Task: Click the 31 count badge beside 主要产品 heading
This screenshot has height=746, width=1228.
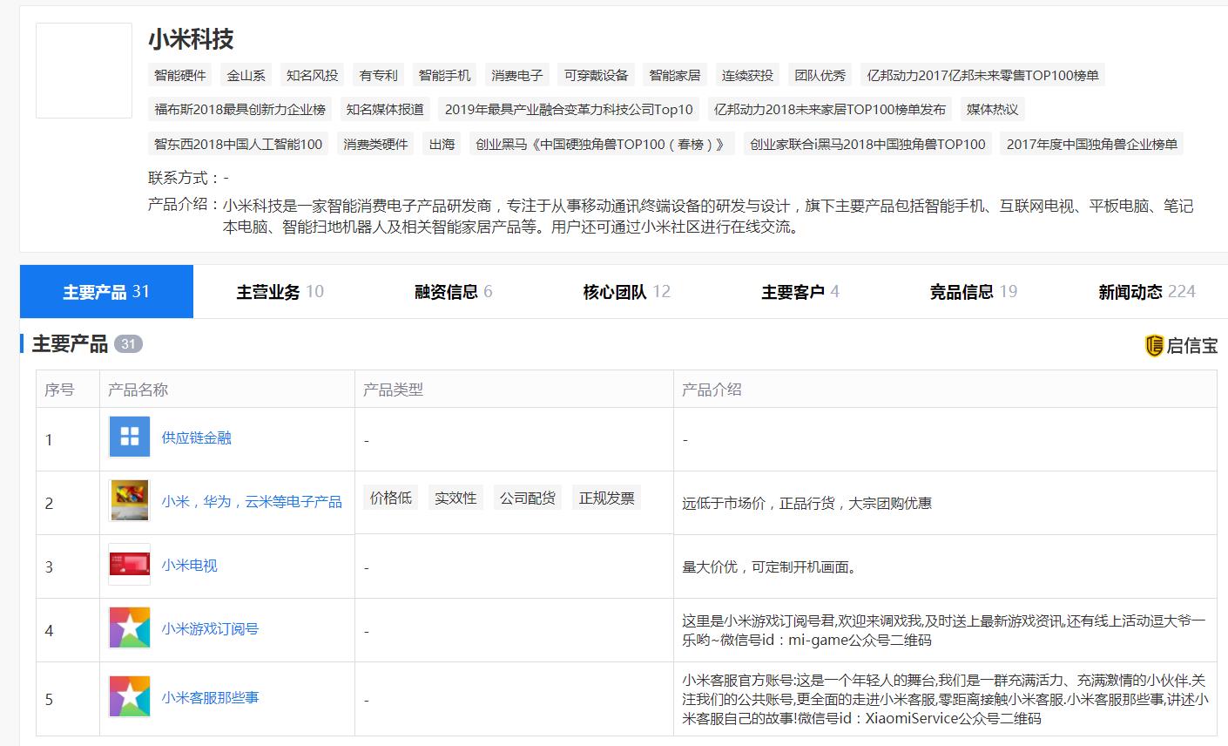Action: (x=128, y=344)
